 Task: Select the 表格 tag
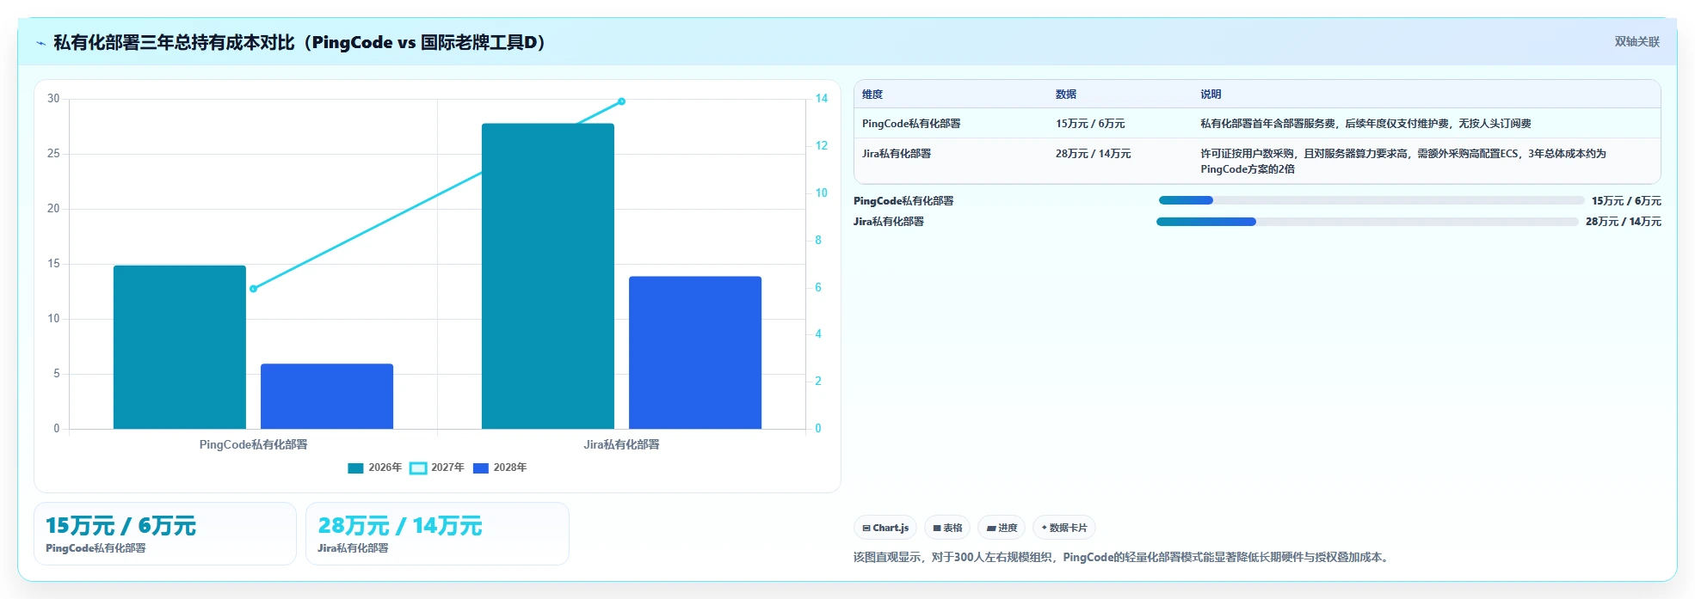tap(947, 528)
